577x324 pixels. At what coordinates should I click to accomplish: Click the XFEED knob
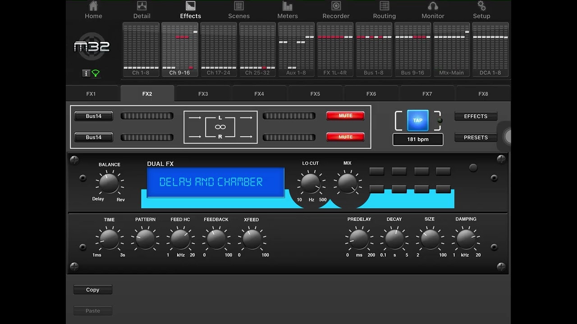click(252, 239)
